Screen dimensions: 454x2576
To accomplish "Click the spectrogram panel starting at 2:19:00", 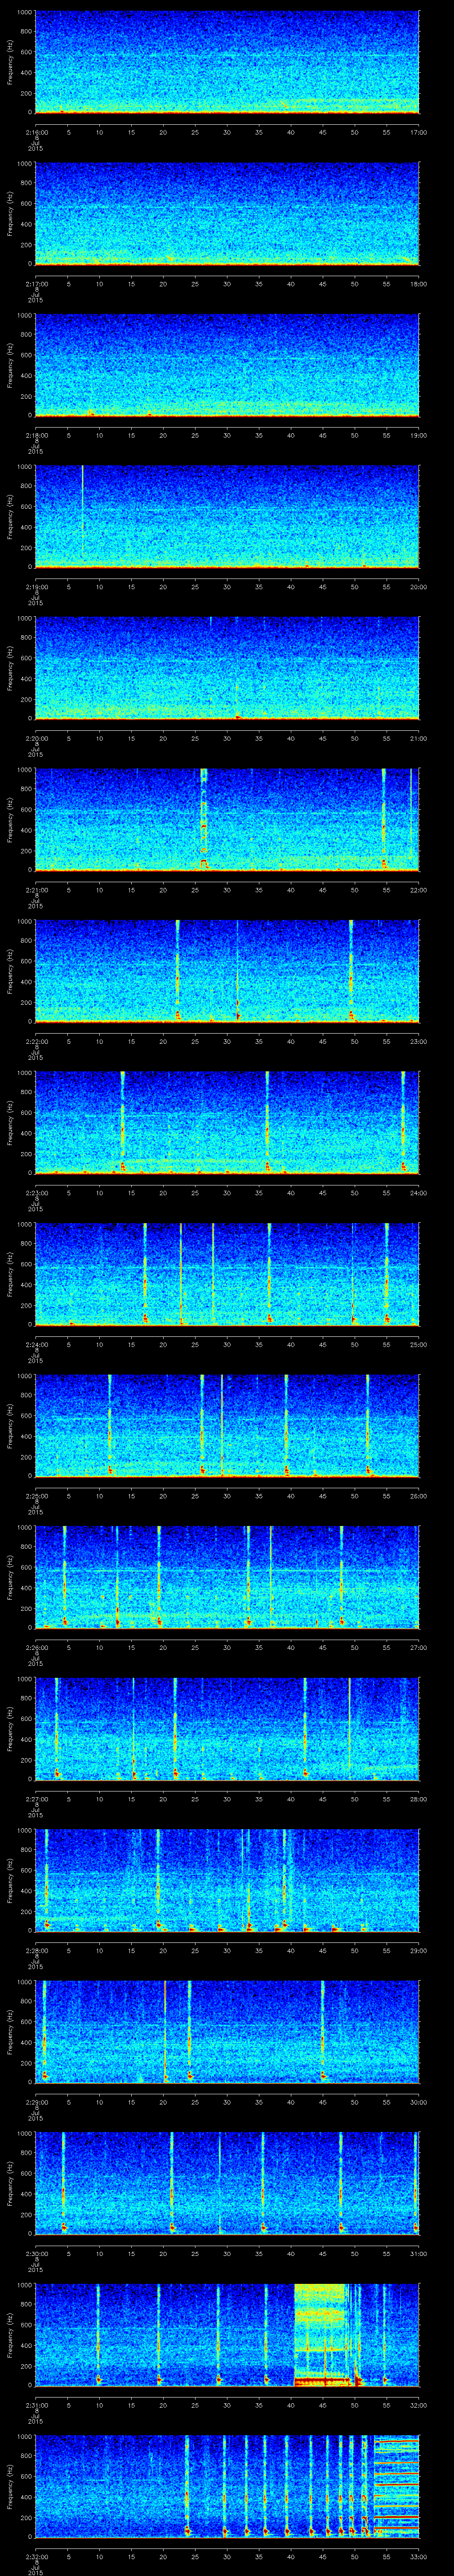I will (x=227, y=517).
